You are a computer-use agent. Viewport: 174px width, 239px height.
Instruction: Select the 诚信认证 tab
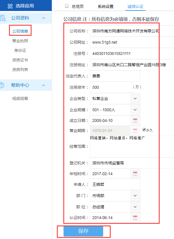tap(135, 6)
